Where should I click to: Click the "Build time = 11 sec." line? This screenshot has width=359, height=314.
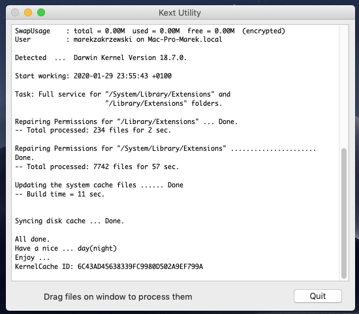60,195
